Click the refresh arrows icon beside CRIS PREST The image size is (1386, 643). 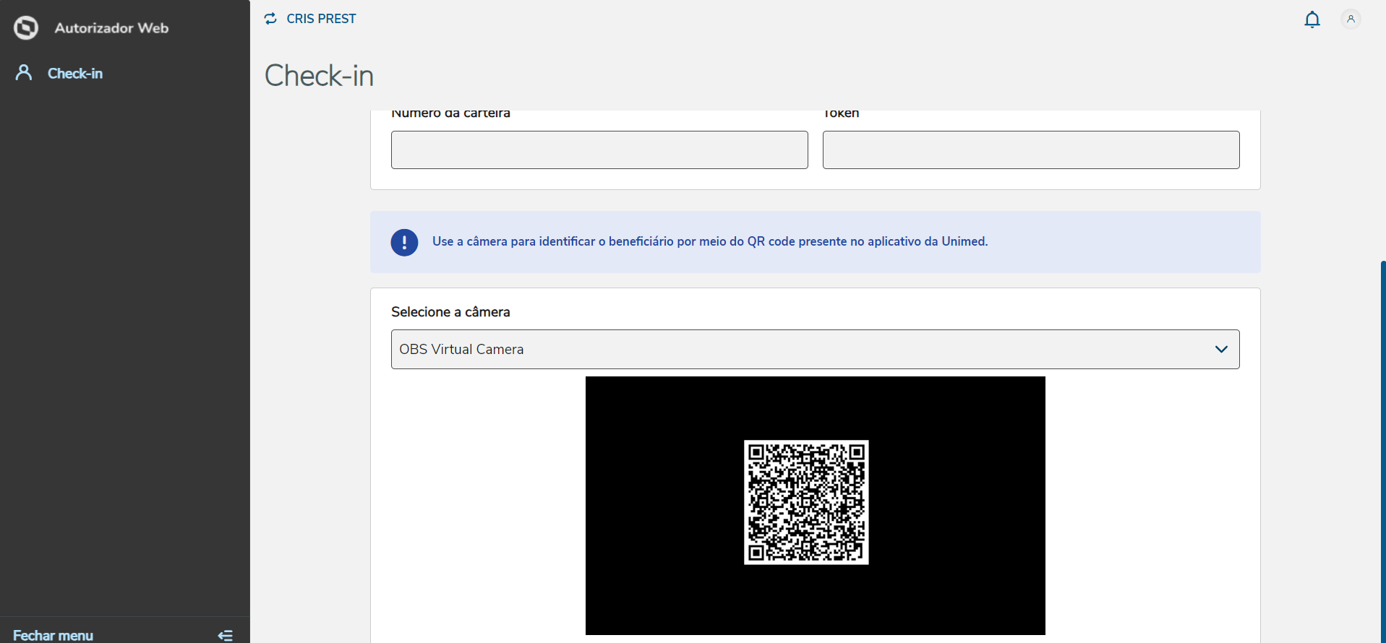(270, 19)
